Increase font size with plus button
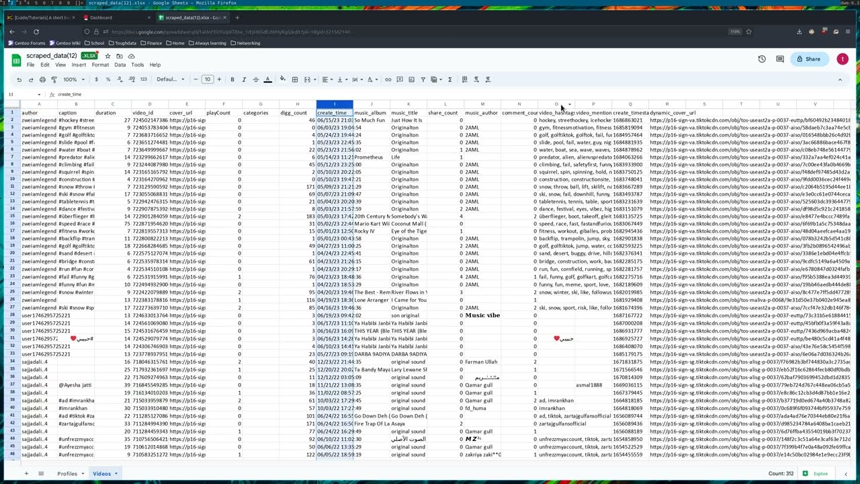This screenshot has height=484, width=860. coord(219,79)
